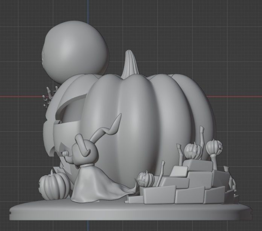Viewport: 262px width, 231px height.
Task: Click the ghost figure's draped cloak
Action: (99, 184)
